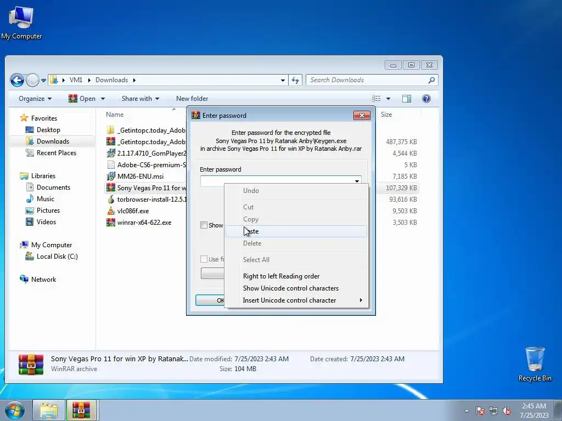Click the 487,375 KB size value
562x421 pixels.
coord(401,142)
